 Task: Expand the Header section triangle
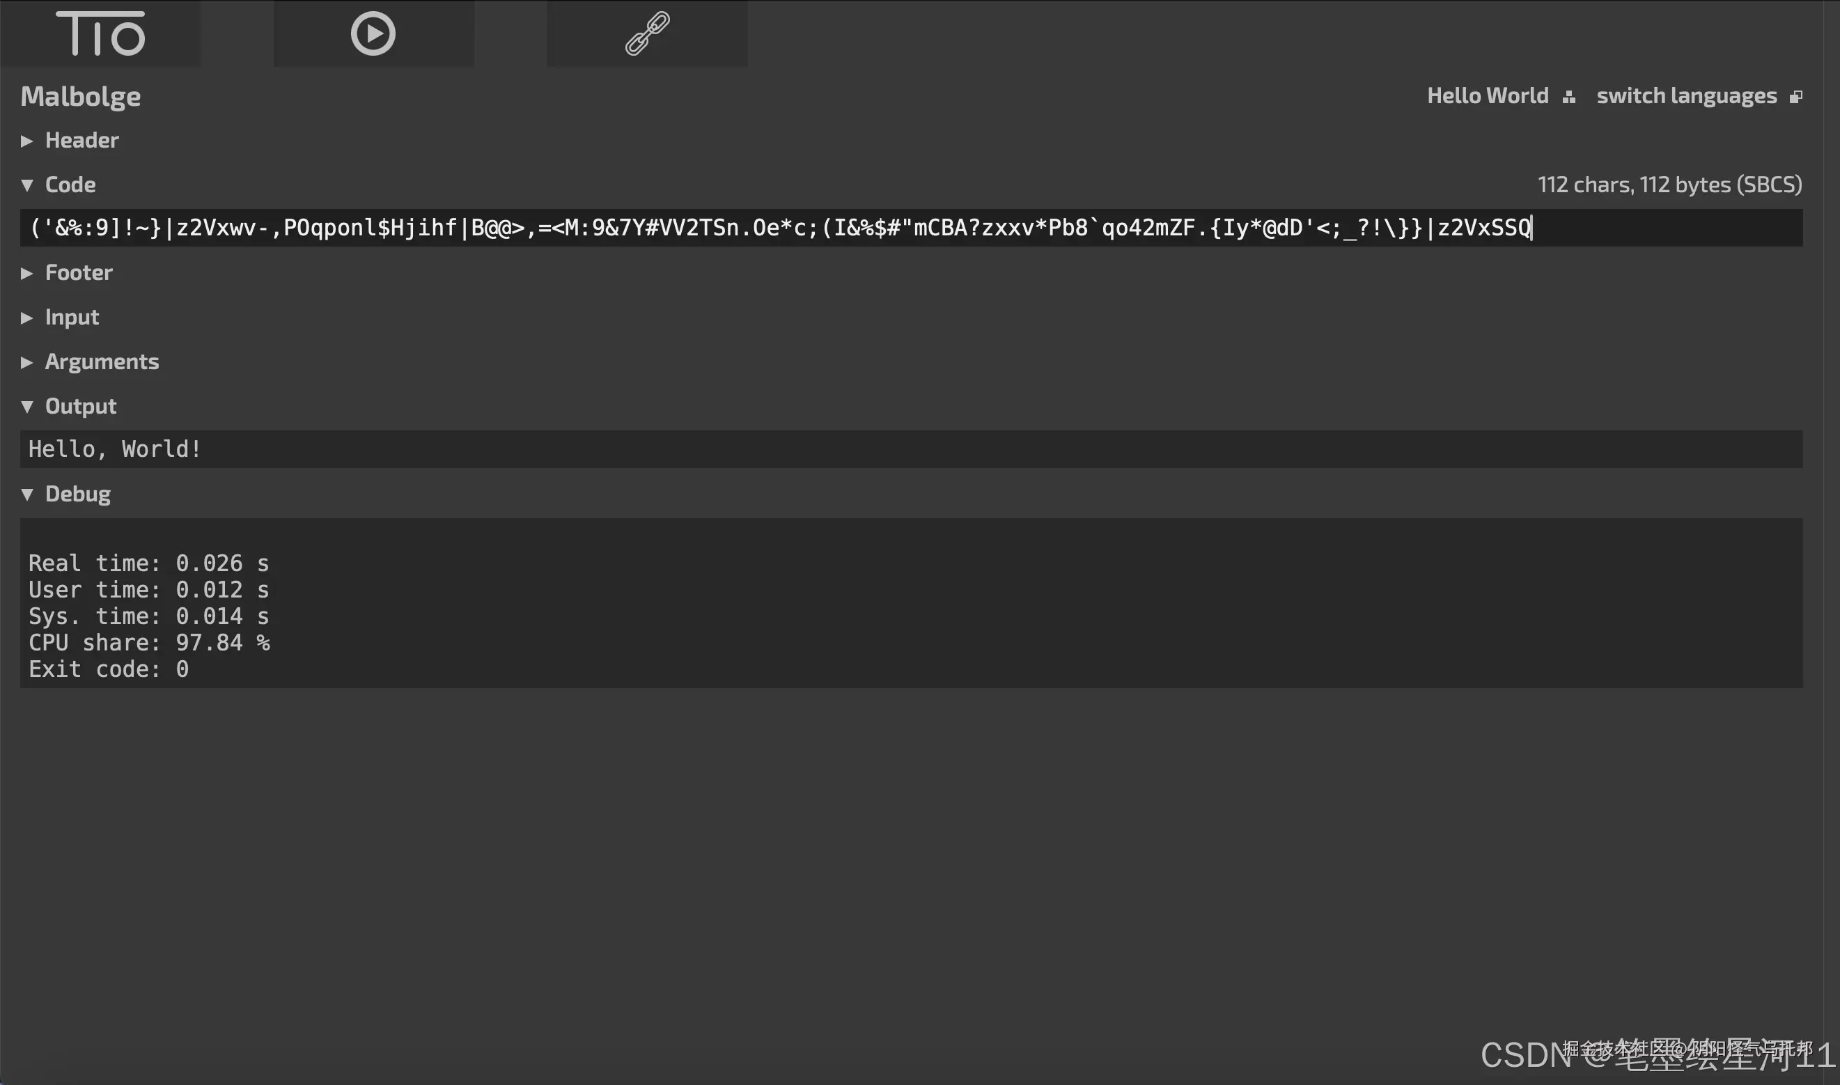pyautogui.click(x=27, y=141)
